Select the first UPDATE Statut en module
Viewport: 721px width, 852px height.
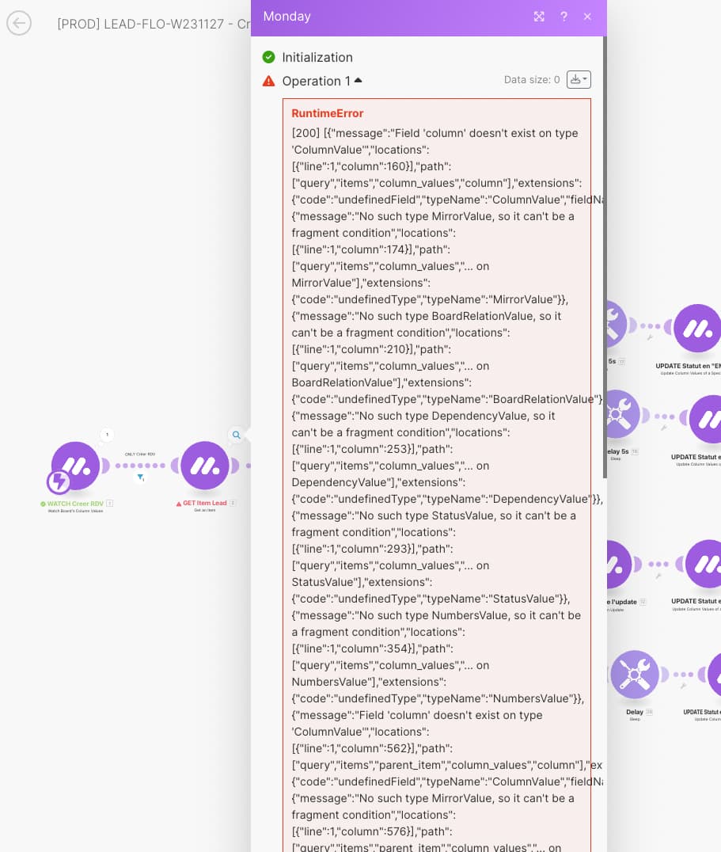point(698,328)
